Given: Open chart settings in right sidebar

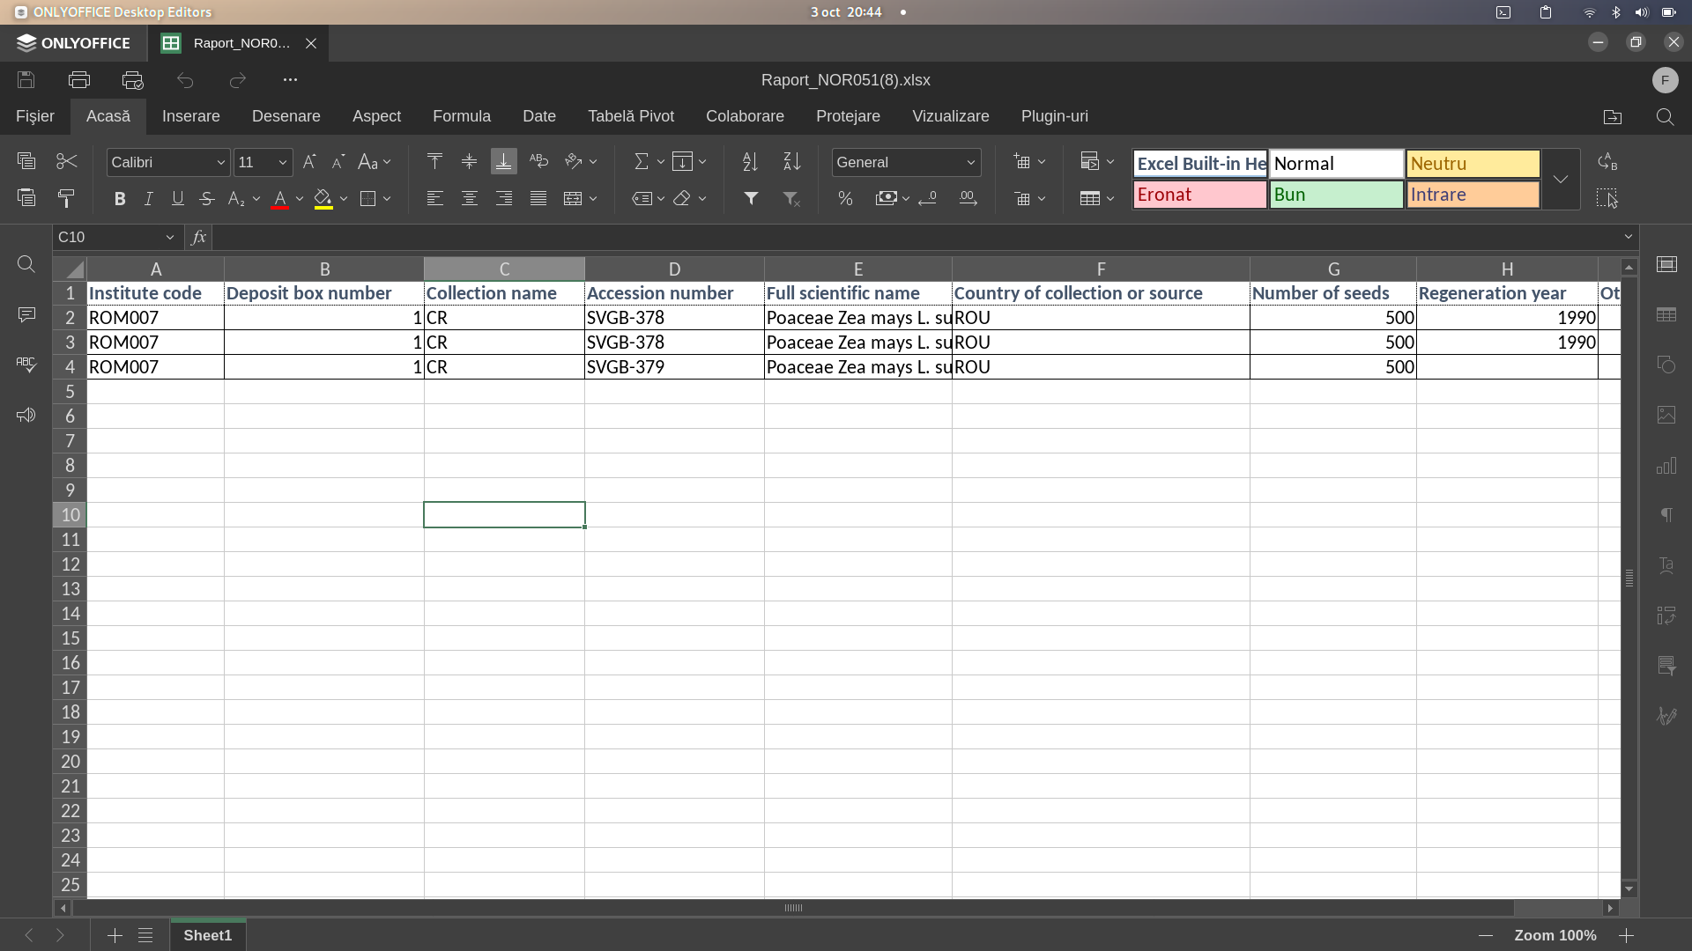Looking at the screenshot, I should 1666,465.
